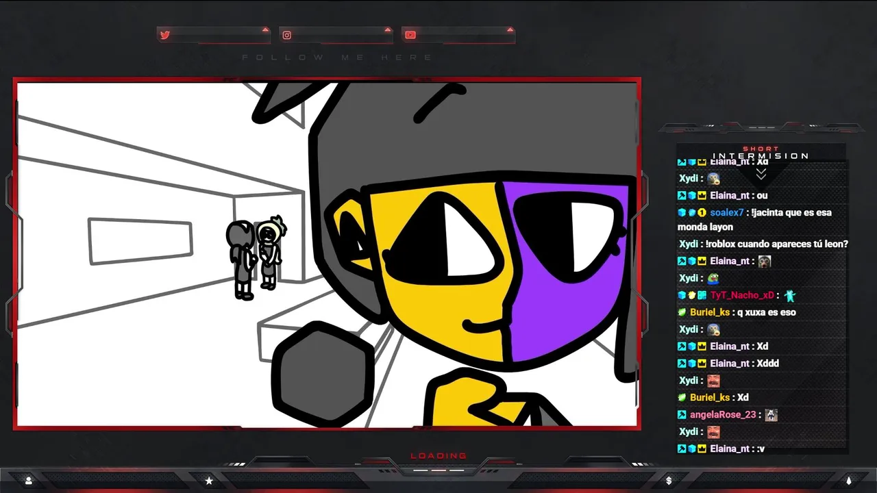Click the loading progress dashes below LOADING
The image size is (877, 493).
click(x=438, y=470)
